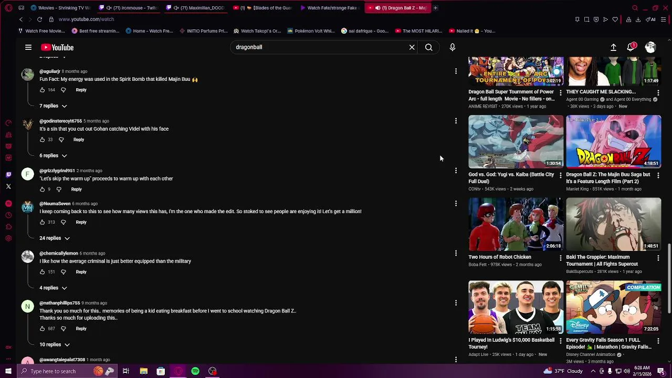Open @NeumaSeven channel link
This screenshot has height=378, width=672.
pyautogui.click(x=55, y=204)
